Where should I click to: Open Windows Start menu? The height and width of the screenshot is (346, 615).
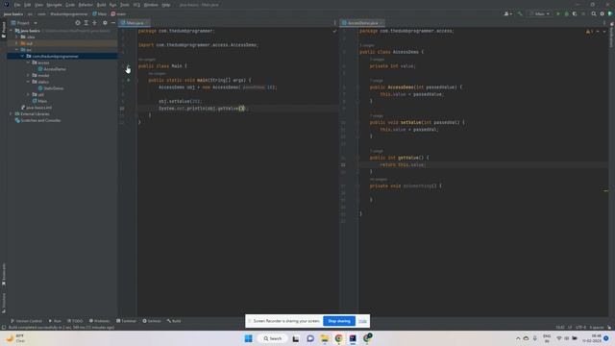click(248, 338)
